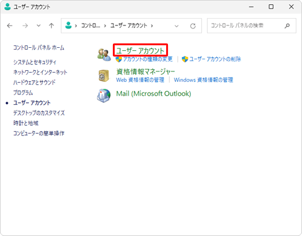Open アカウントの種類の変更
Image resolution: width=302 pixels, height=236 pixels.
click(148, 59)
